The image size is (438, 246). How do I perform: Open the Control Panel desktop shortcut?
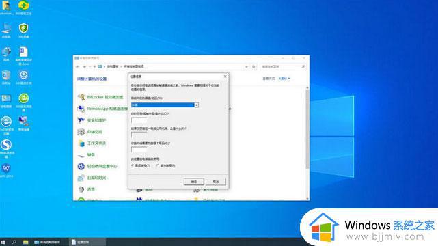(x=6, y=101)
